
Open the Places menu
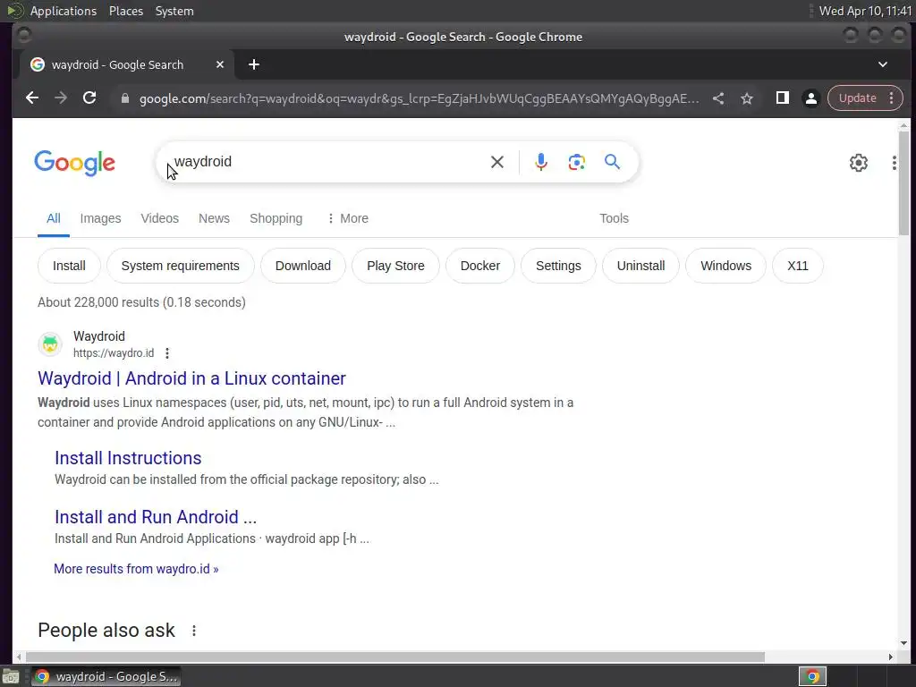pos(125,11)
